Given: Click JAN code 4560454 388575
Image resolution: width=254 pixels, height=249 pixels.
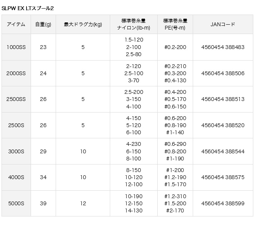Looking at the screenshot, I should point(223,177).
